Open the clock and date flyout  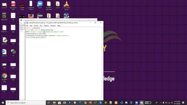177,103
